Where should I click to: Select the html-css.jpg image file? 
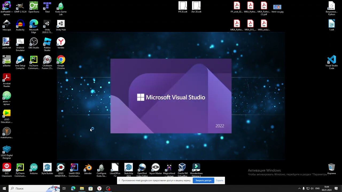(277, 7)
